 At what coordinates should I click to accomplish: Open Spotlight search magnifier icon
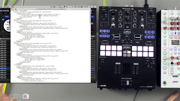tap(90, 7)
